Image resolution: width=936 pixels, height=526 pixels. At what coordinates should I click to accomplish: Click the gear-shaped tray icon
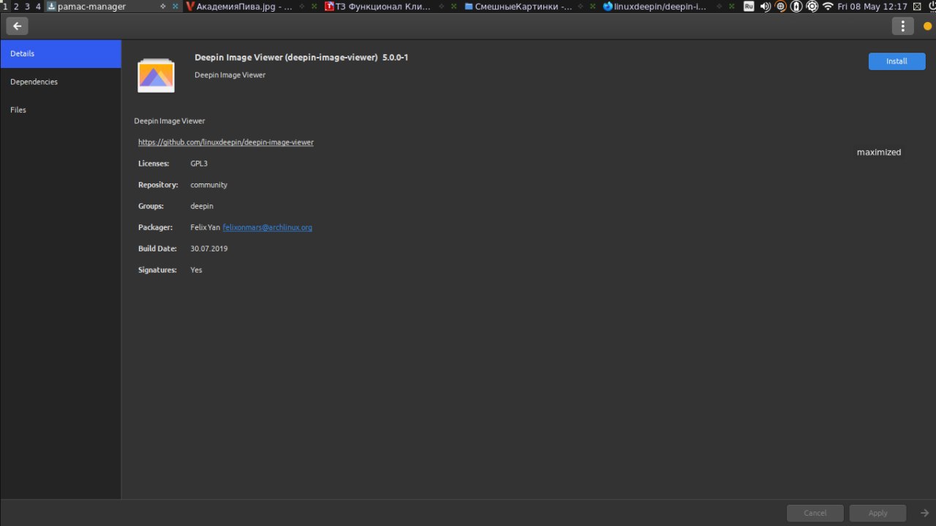coord(812,7)
